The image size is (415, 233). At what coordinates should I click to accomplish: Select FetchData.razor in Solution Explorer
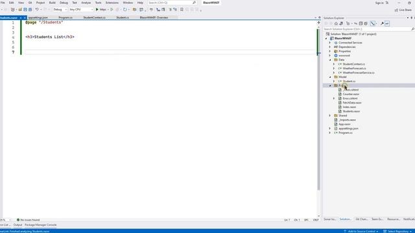tap(352, 102)
